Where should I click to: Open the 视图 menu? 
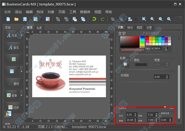(x=98, y=12)
